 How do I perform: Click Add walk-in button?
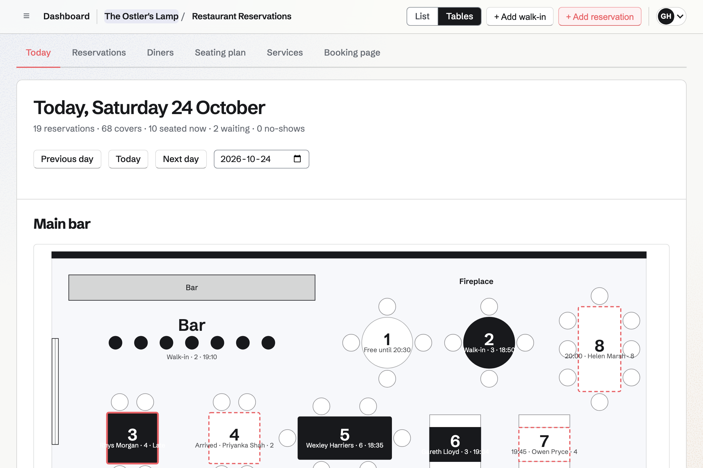pyautogui.click(x=520, y=16)
